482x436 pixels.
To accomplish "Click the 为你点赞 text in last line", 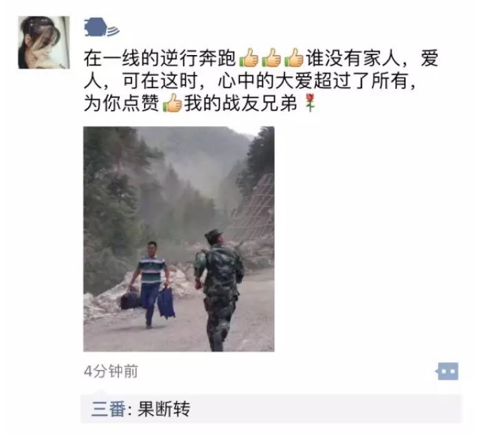I will click(122, 103).
